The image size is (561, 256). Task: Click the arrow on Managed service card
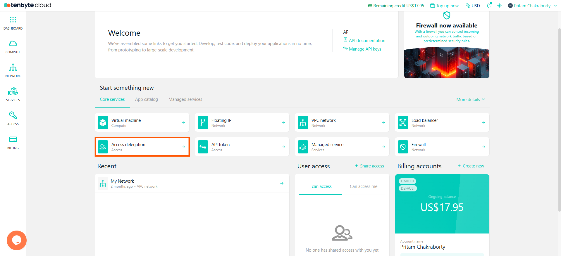[x=383, y=147]
